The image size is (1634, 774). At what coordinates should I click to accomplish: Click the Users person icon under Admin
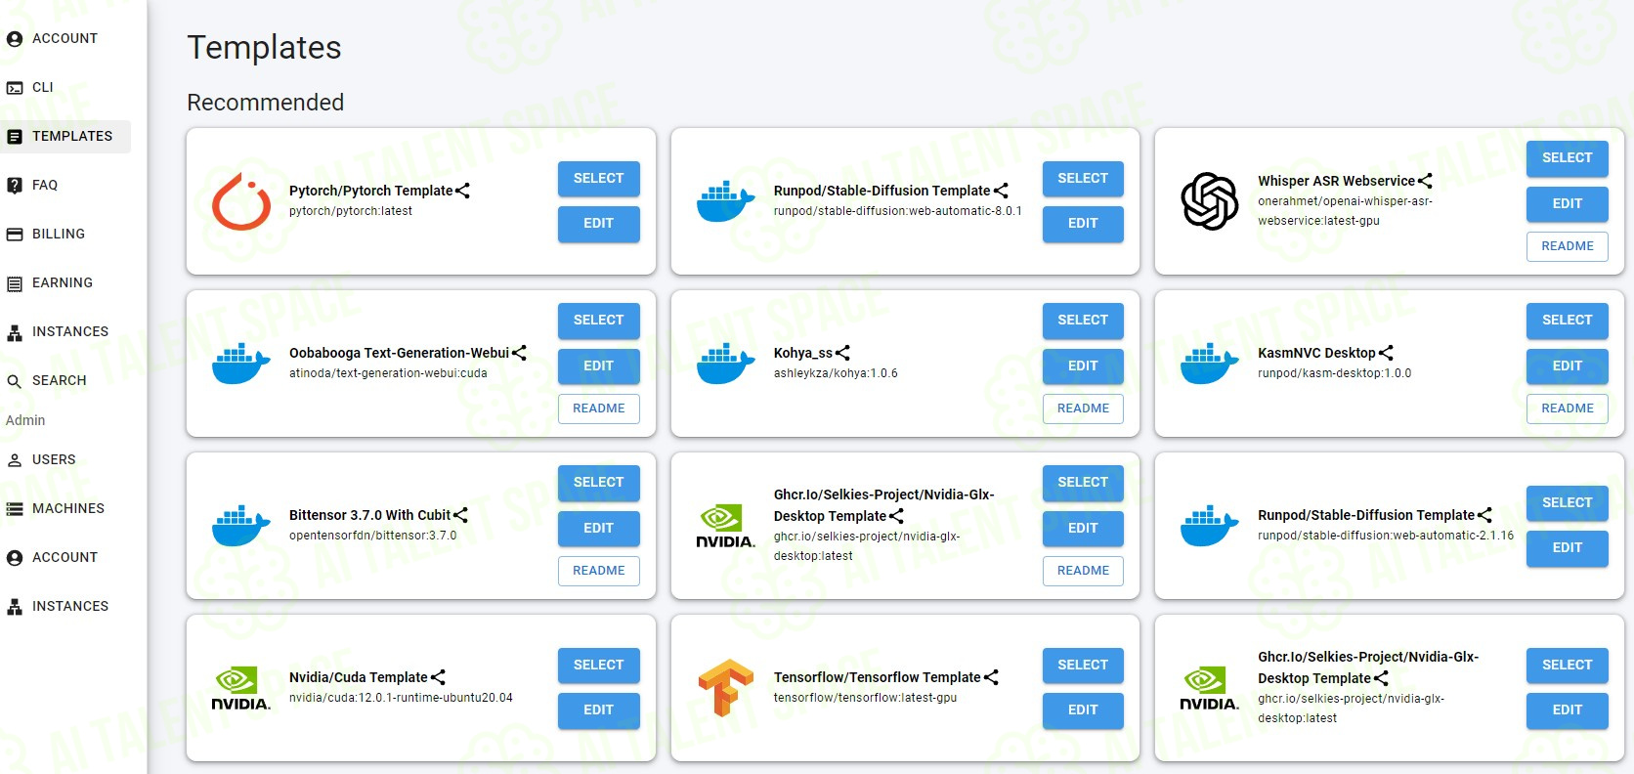15,460
